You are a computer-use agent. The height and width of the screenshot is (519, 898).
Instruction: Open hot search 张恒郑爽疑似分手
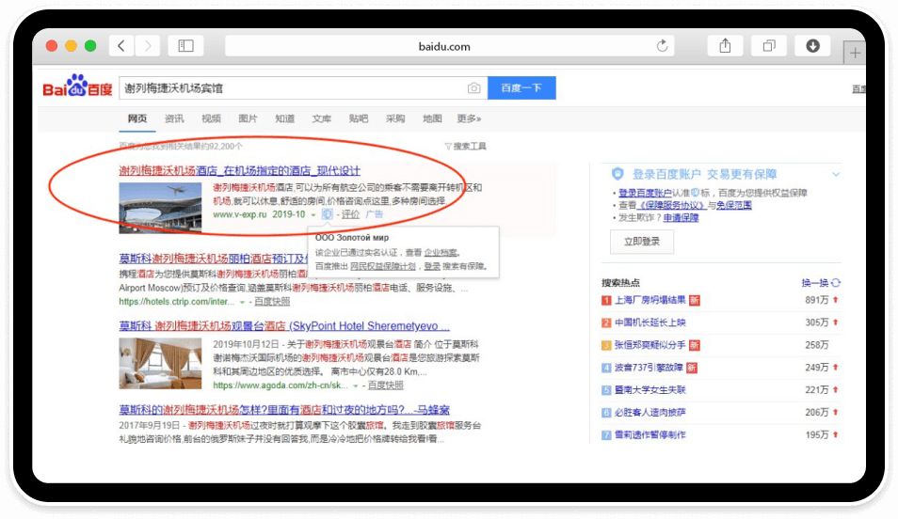point(650,344)
